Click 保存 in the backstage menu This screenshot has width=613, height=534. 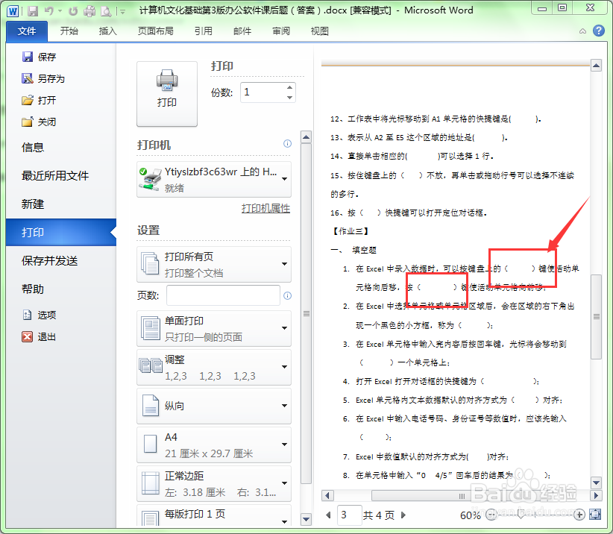tap(39, 57)
